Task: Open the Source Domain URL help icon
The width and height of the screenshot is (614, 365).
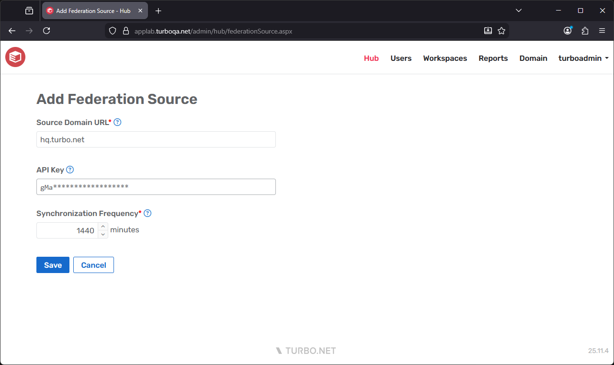Action: coord(117,122)
